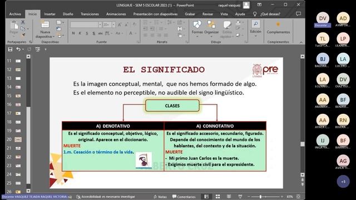356x200 pixels.
Task: Toggle Underline (S) formatting
Action: click(x=87, y=33)
